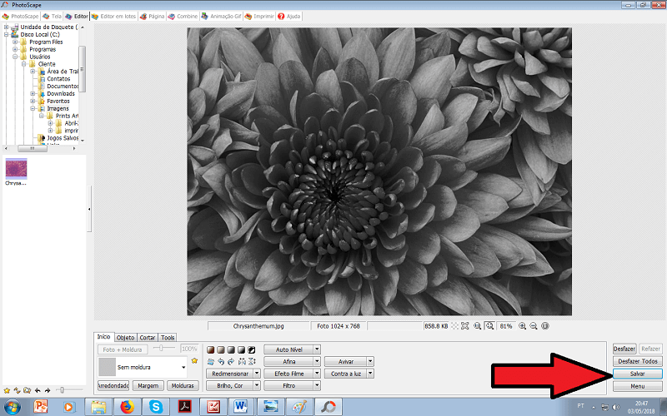This screenshot has width=667, height=416.
Task: Click the favorites star beside frame selector
Action: pos(194,361)
